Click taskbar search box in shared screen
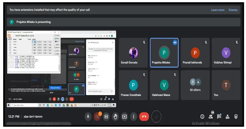This screenshot has height=129, width=246. [x=24, y=105]
